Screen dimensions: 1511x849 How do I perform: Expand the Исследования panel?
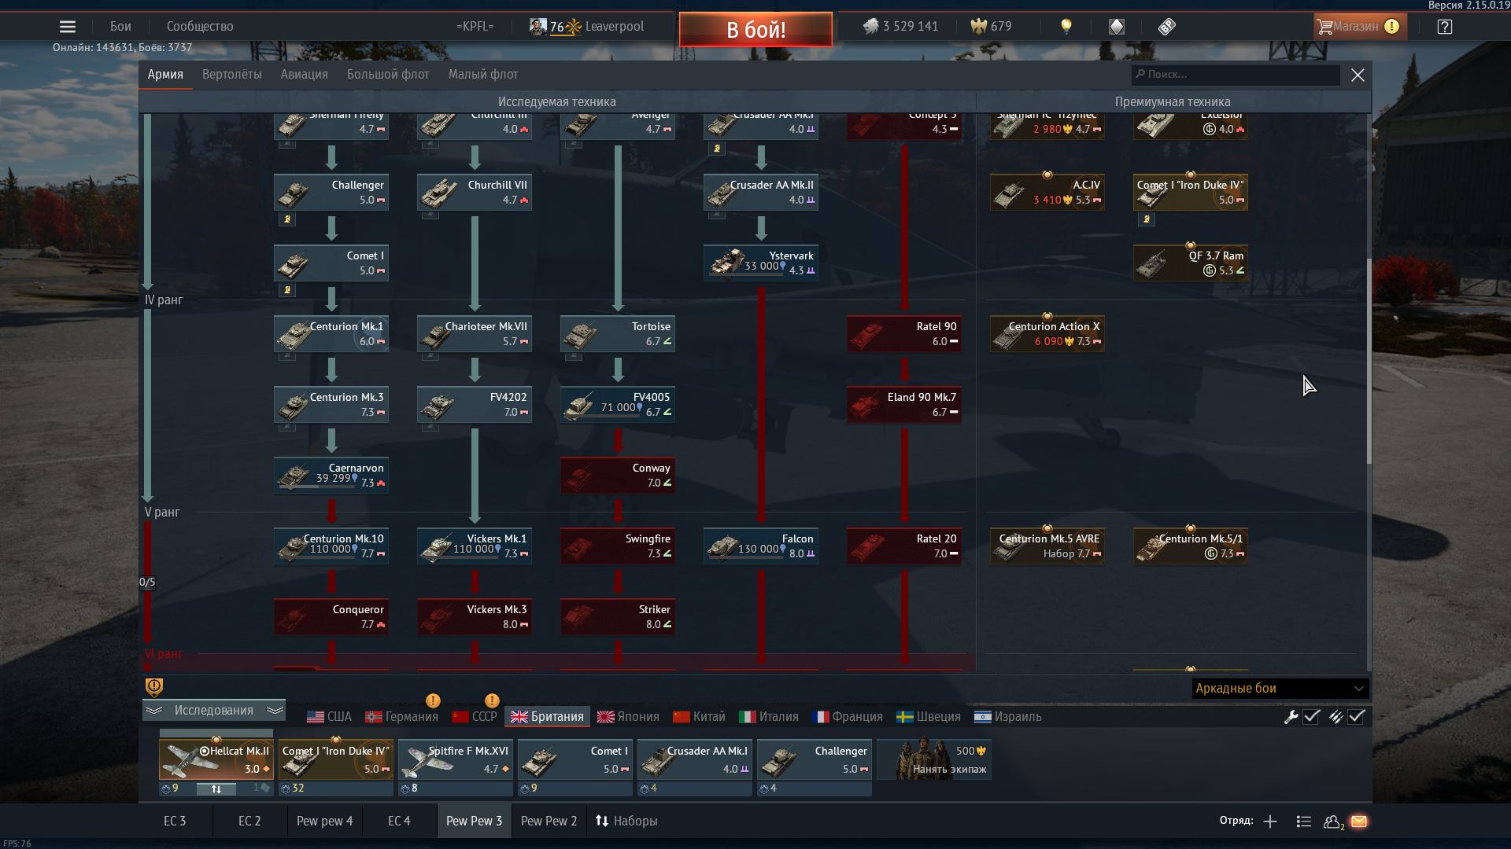click(x=214, y=710)
